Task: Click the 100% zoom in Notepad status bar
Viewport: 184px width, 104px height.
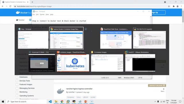Action: pyautogui.click(x=120, y=78)
